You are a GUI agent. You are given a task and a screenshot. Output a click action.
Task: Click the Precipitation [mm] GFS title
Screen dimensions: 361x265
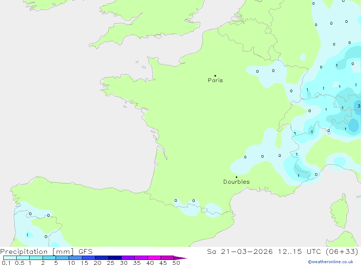click(x=46, y=251)
